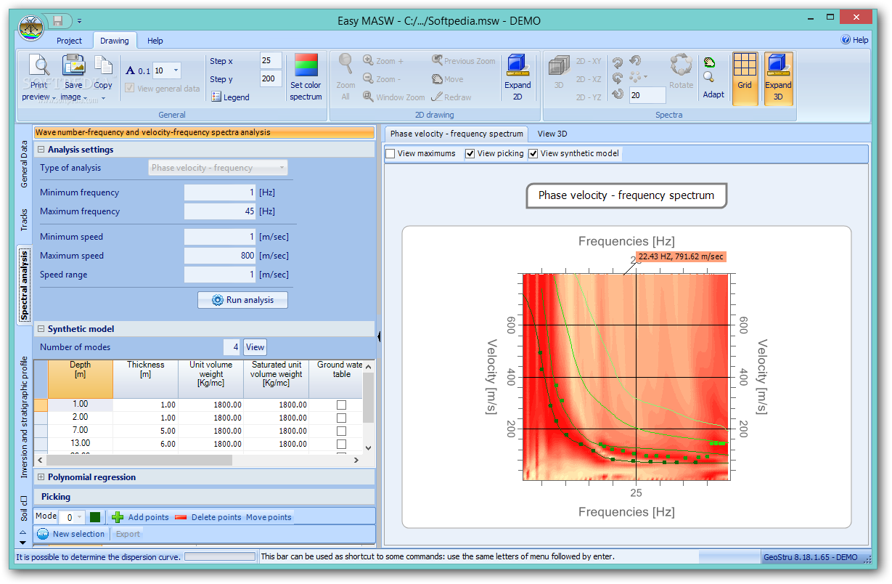Select the Move hand tool

pyautogui.click(x=447, y=79)
